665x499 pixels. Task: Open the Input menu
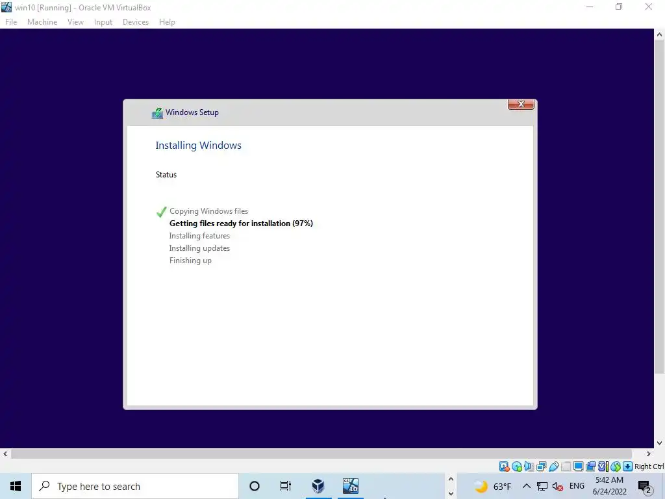pyautogui.click(x=103, y=22)
